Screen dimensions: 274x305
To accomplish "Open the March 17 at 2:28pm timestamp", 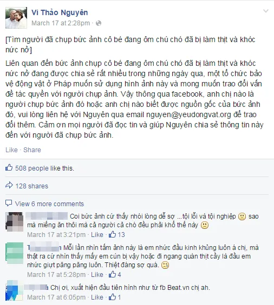I will click(x=61, y=23).
